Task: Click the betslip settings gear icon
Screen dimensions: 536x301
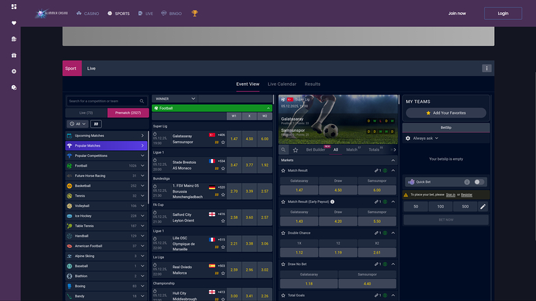Action: coord(407,139)
